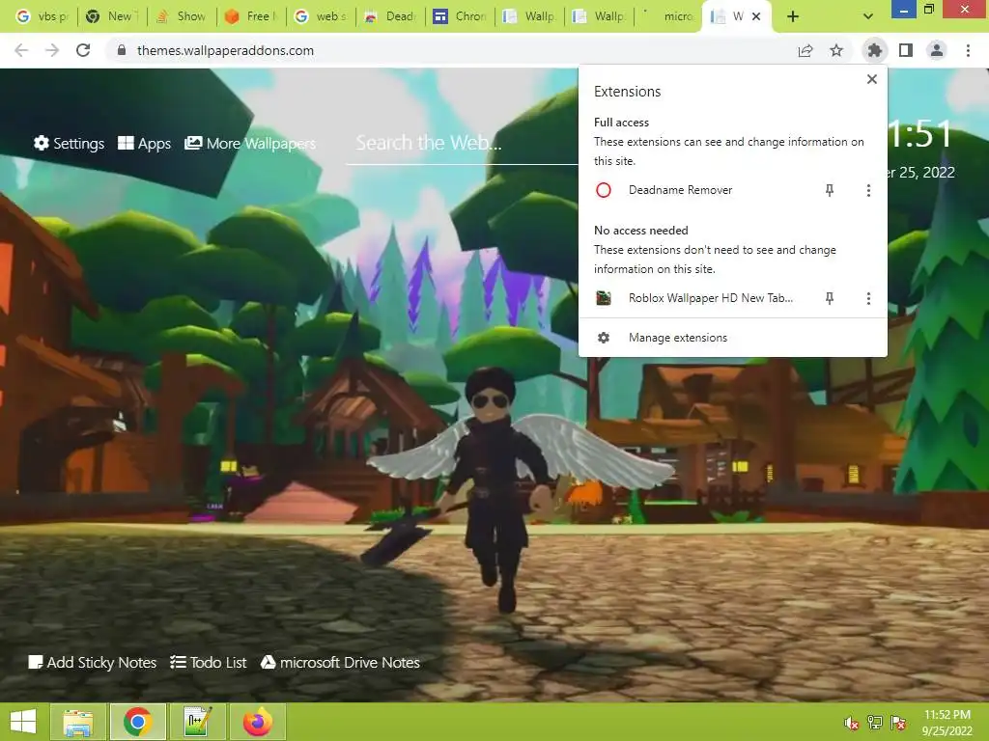Switch to the 'Show' tab
The height and width of the screenshot is (741, 989).
click(x=182, y=16)
